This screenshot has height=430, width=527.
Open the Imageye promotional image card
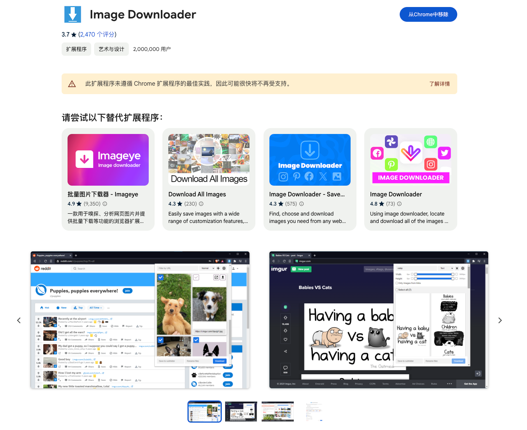(108, 160)
